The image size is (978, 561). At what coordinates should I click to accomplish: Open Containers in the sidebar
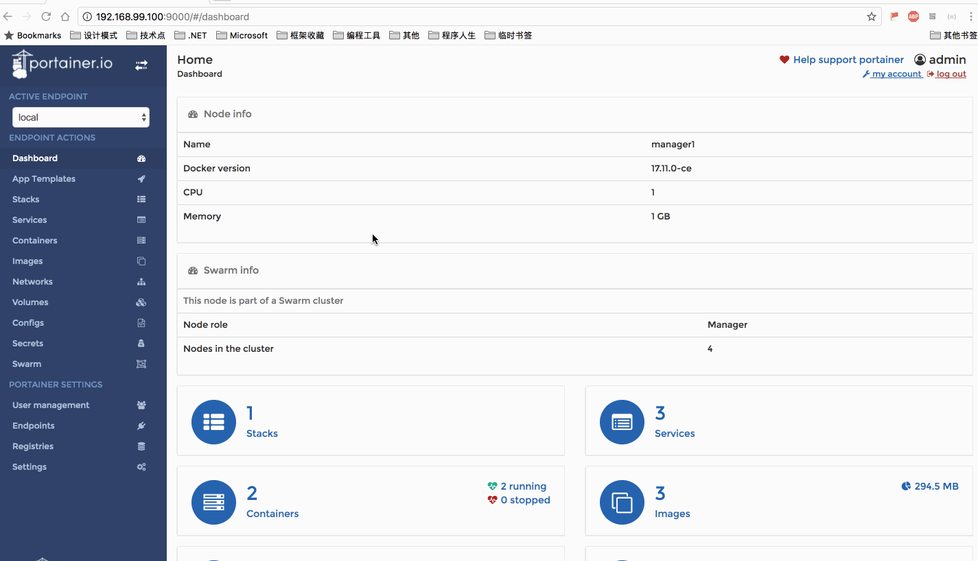(83, 241)
